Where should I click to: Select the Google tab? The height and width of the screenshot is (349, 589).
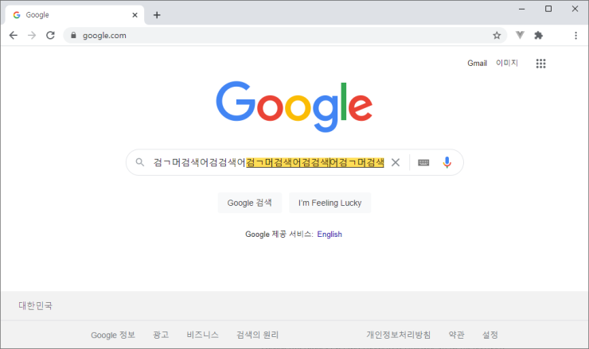[x=72, y=14]
